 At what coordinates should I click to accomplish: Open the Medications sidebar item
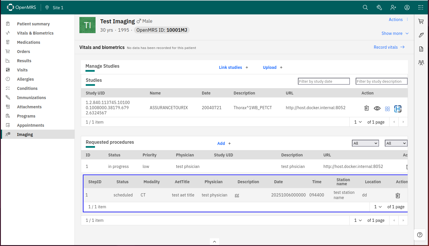(x=29, y=42)
